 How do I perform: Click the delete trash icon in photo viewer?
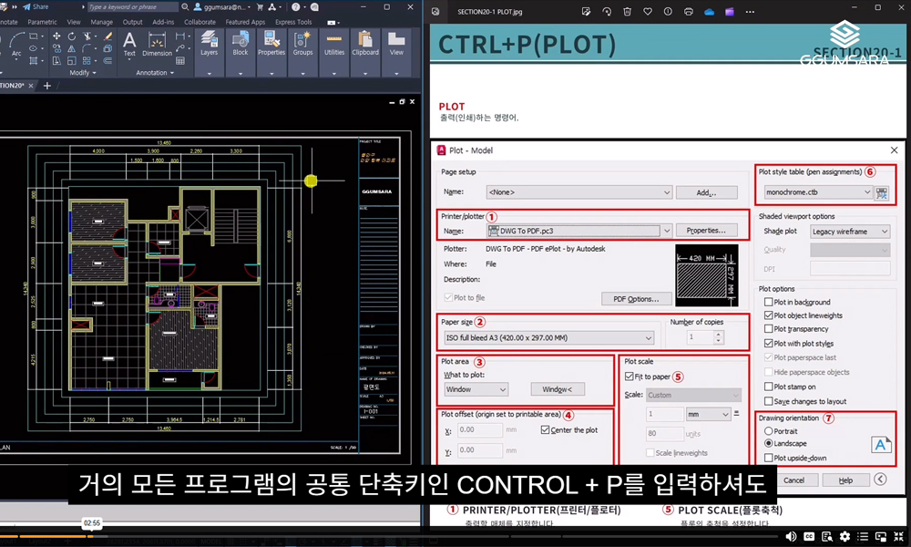(629, 12)
